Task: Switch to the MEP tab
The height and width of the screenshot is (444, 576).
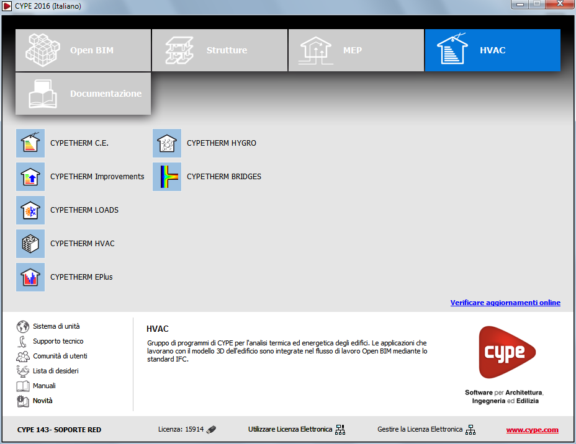Action: coord(356,50)
